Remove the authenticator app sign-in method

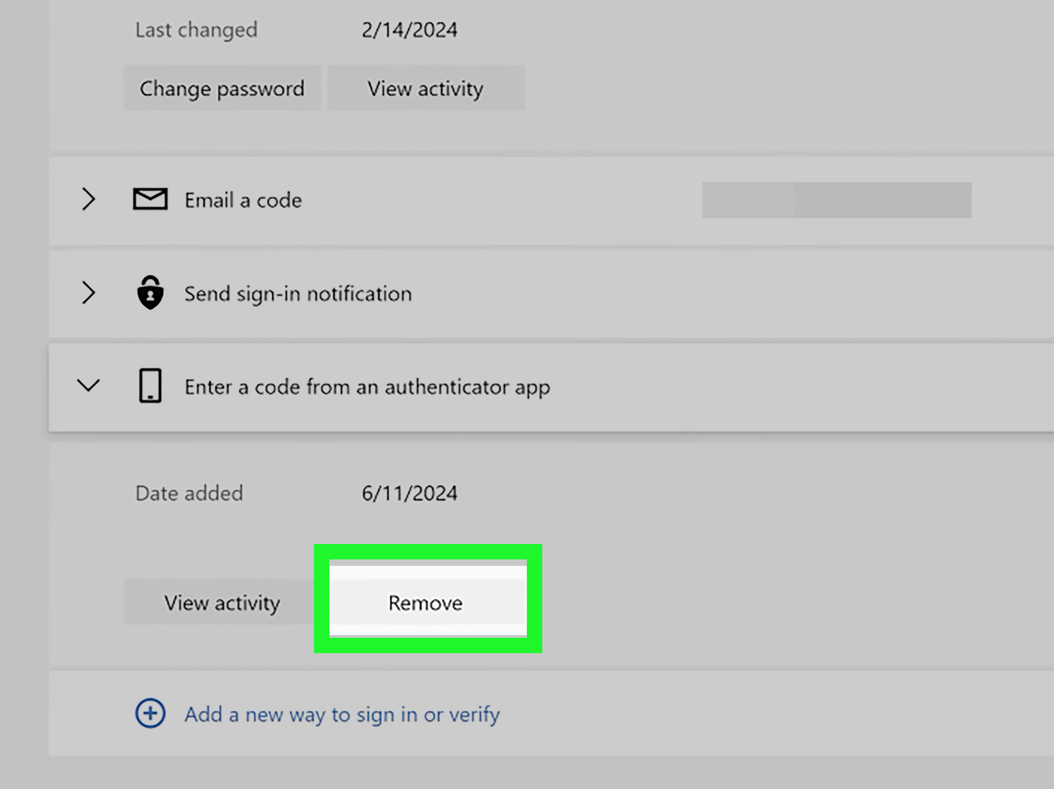click(x=426, y=603)
